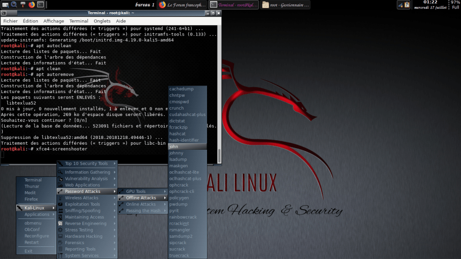Expand the Top 10 Security Tools arrow

point(115,164)
